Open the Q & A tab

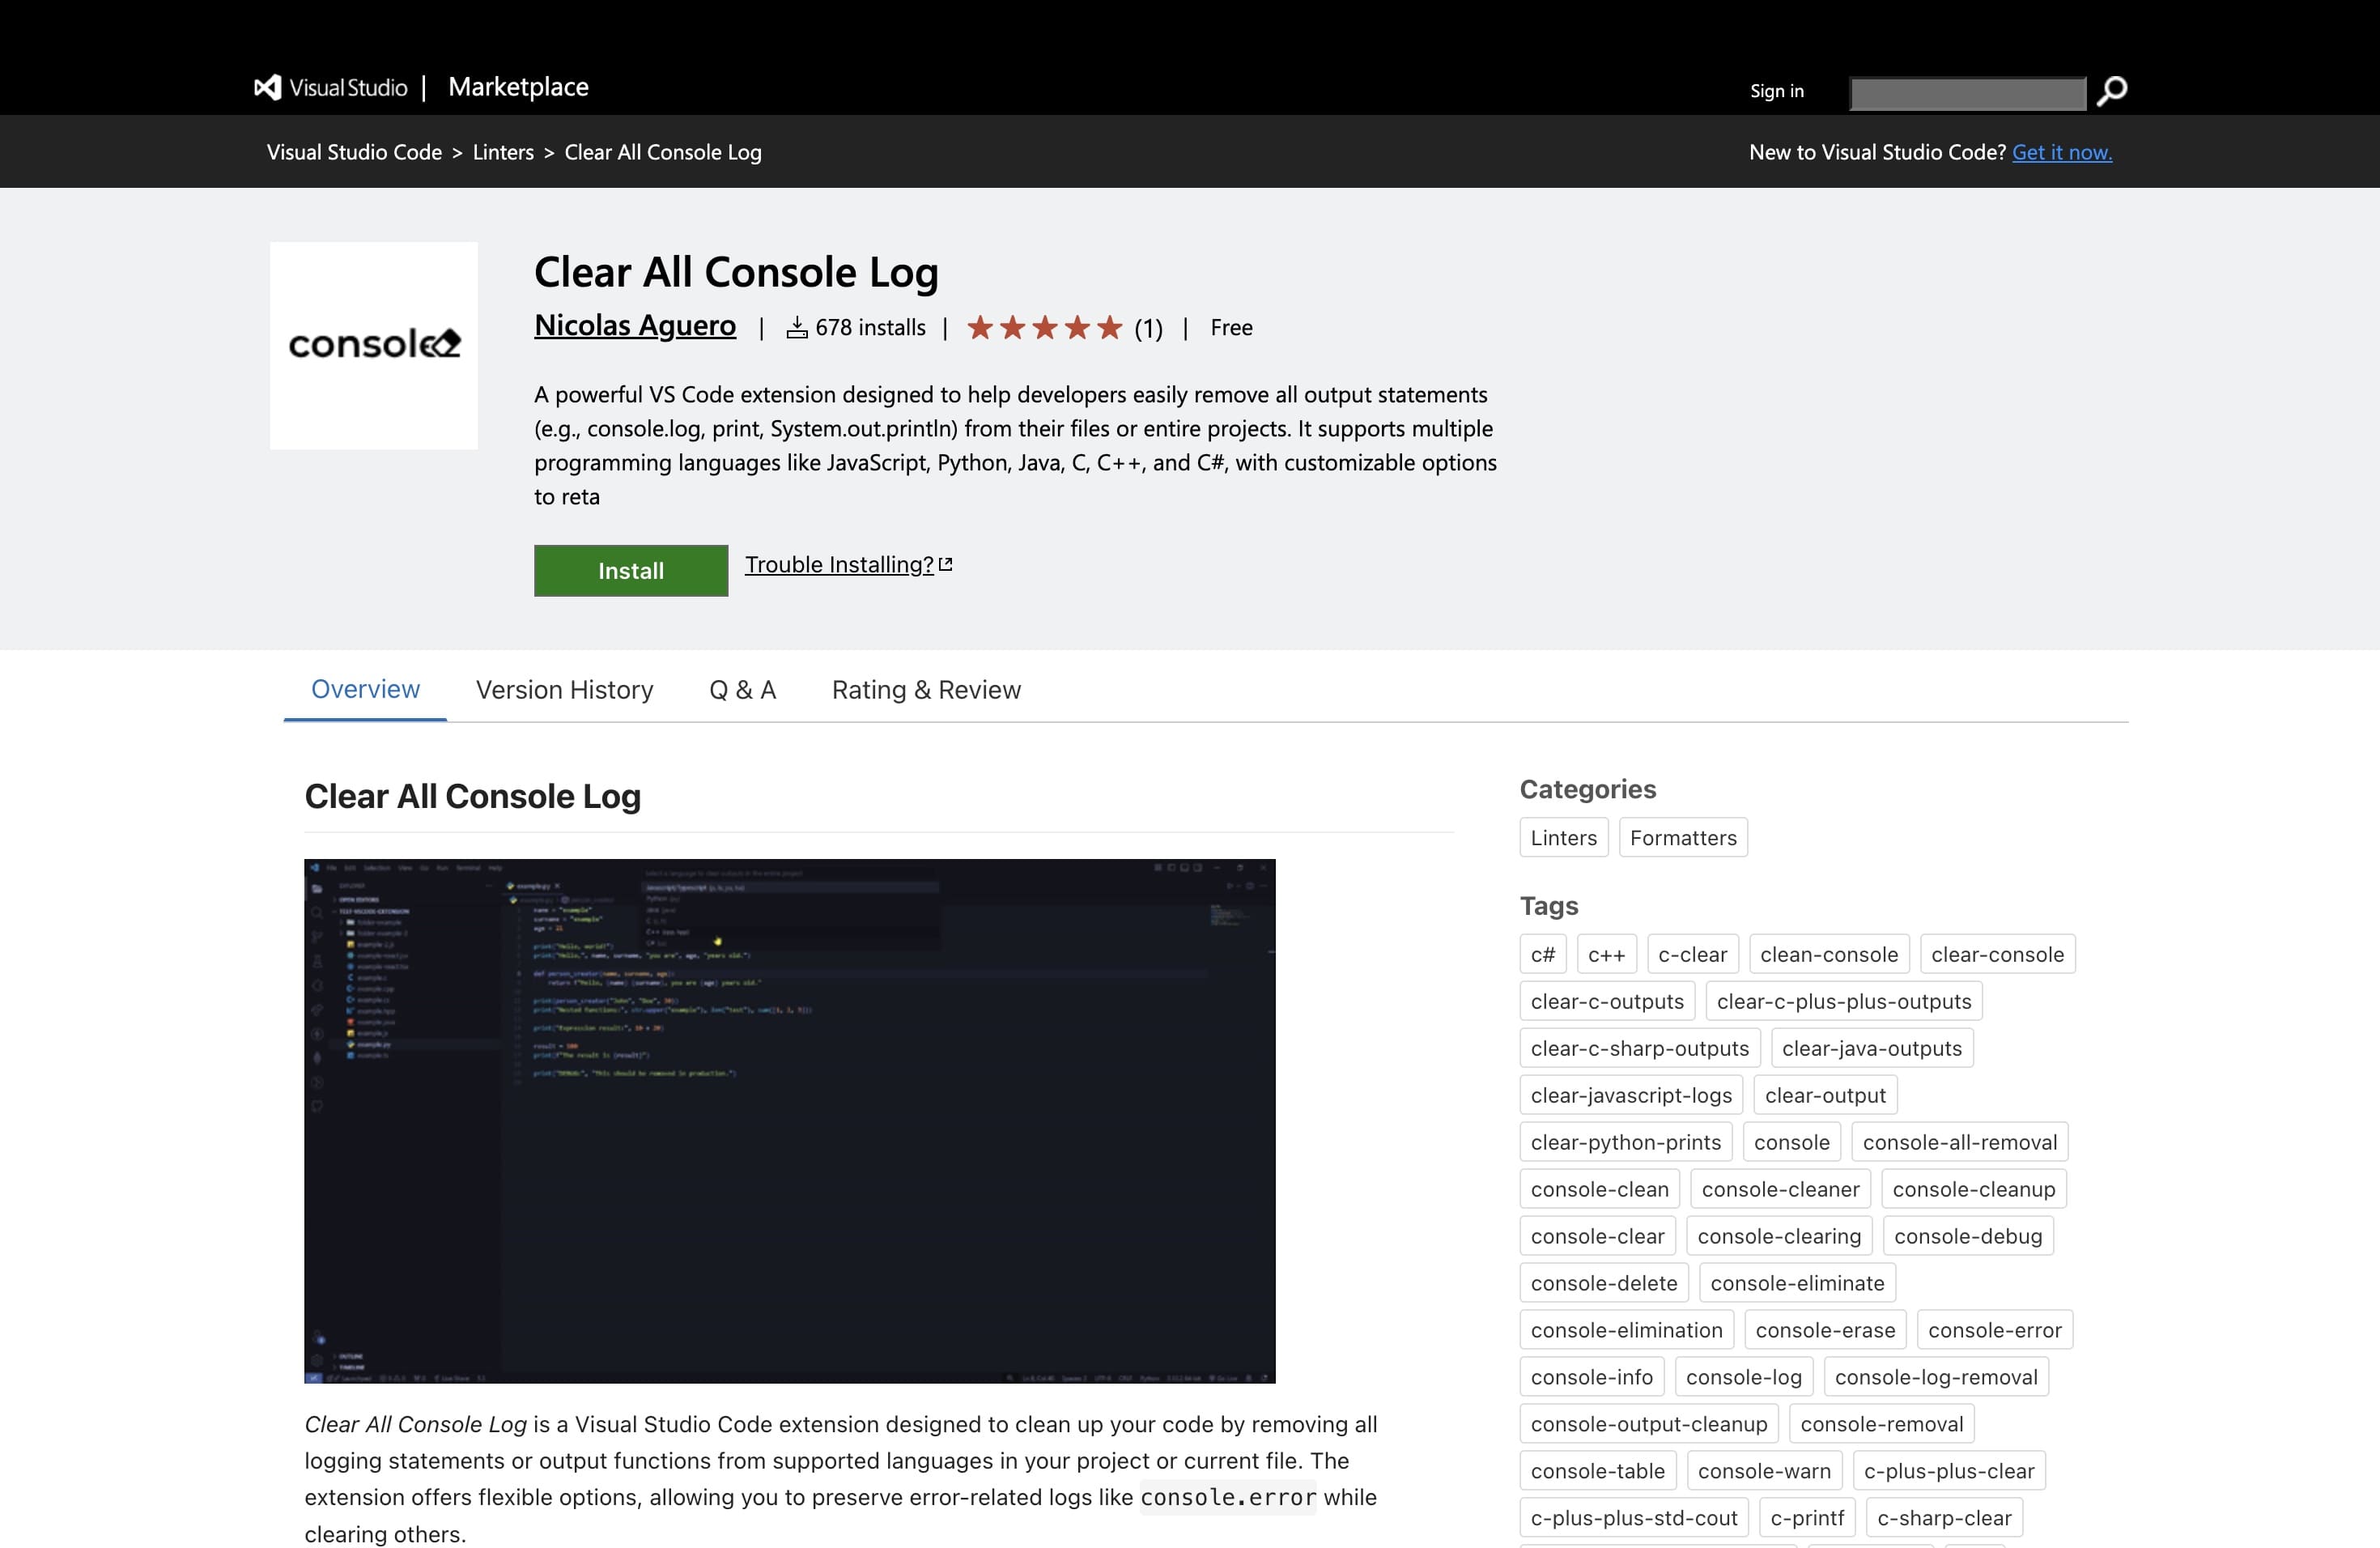coord(742,689)
